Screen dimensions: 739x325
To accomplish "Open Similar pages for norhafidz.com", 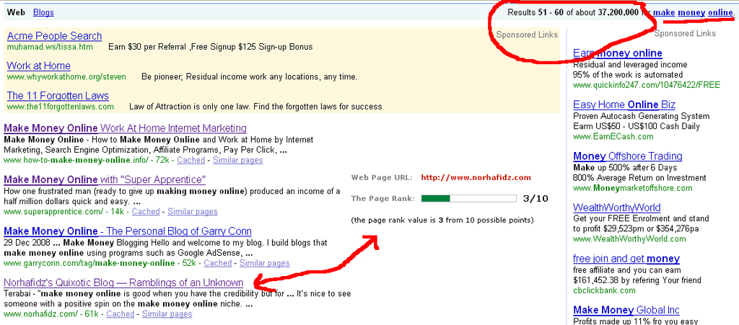I will click(167, 314).
